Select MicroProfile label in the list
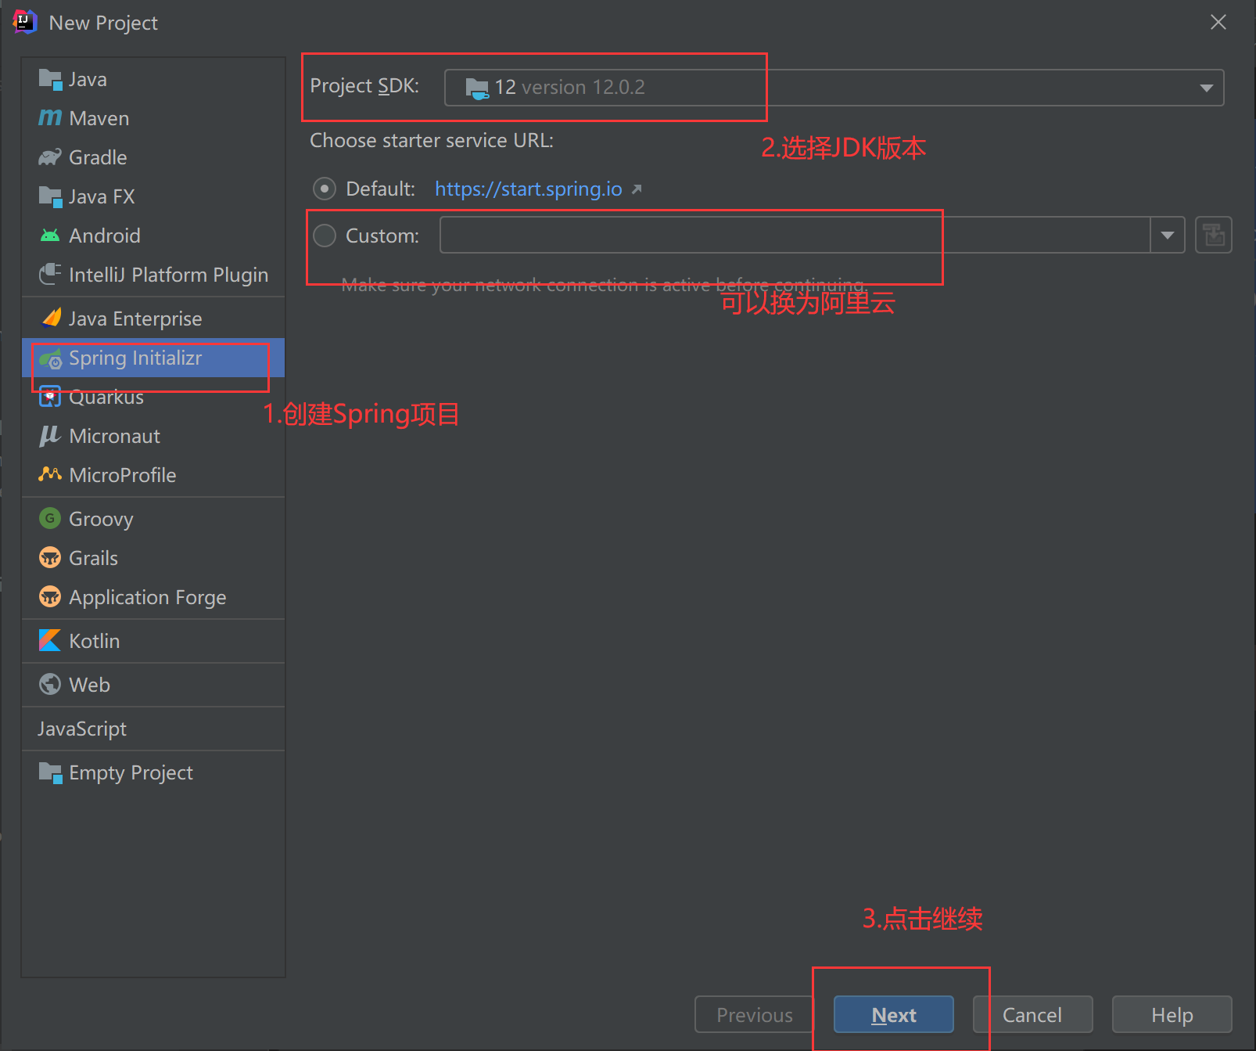Viewport: 1256px width, 1051px height. point(123,475)
